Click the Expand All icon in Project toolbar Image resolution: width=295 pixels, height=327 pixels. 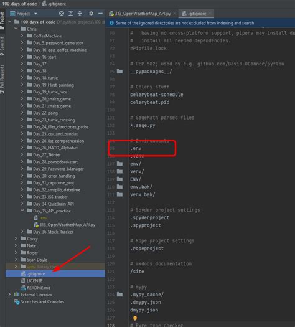point(70,14)
